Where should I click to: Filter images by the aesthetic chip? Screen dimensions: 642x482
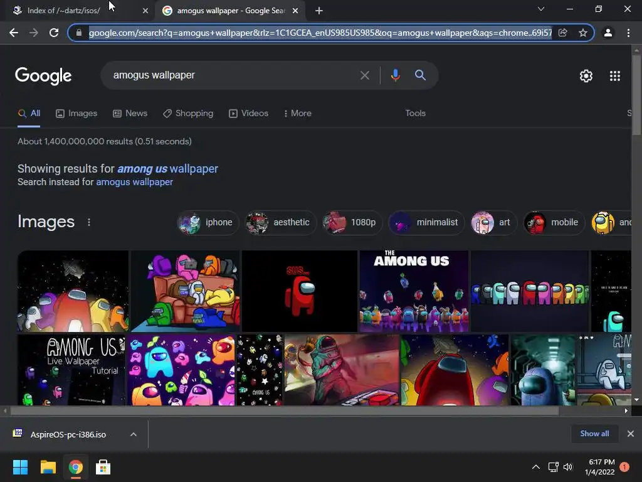(281, 223)
